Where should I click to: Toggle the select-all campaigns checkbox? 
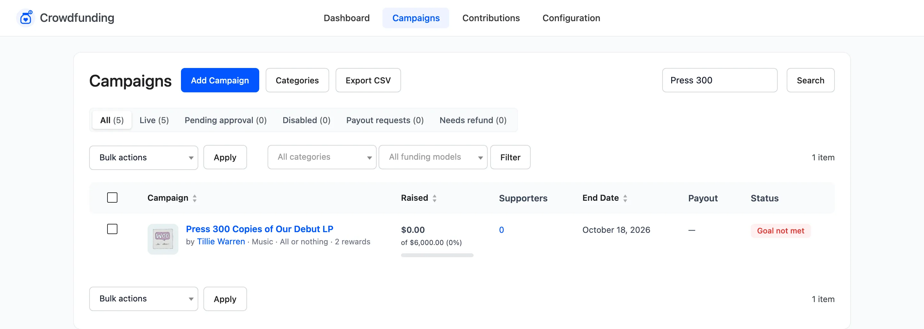tap(112, 198)
